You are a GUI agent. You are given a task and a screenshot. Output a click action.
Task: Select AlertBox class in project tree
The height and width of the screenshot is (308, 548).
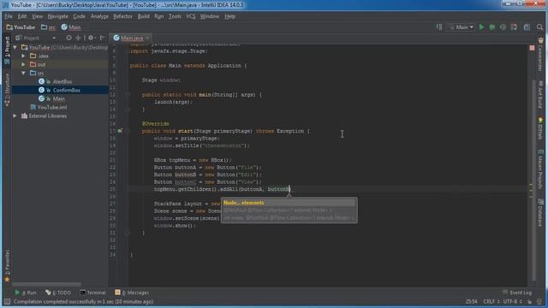(63, 81)
